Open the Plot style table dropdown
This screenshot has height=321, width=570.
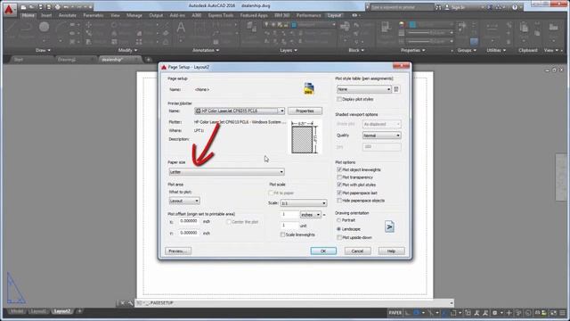[x=364, y=89]
